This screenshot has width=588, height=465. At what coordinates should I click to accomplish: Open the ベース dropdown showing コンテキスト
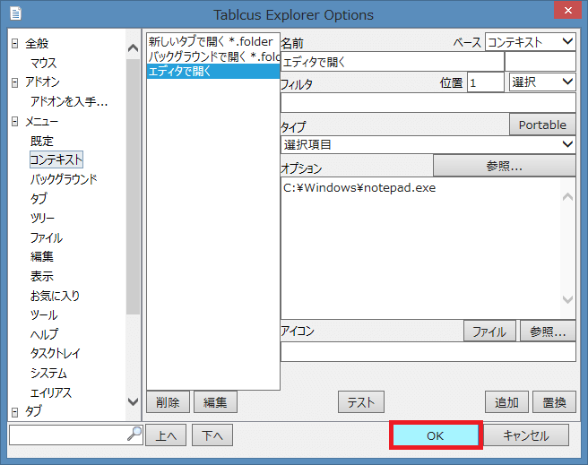(530, 41)
